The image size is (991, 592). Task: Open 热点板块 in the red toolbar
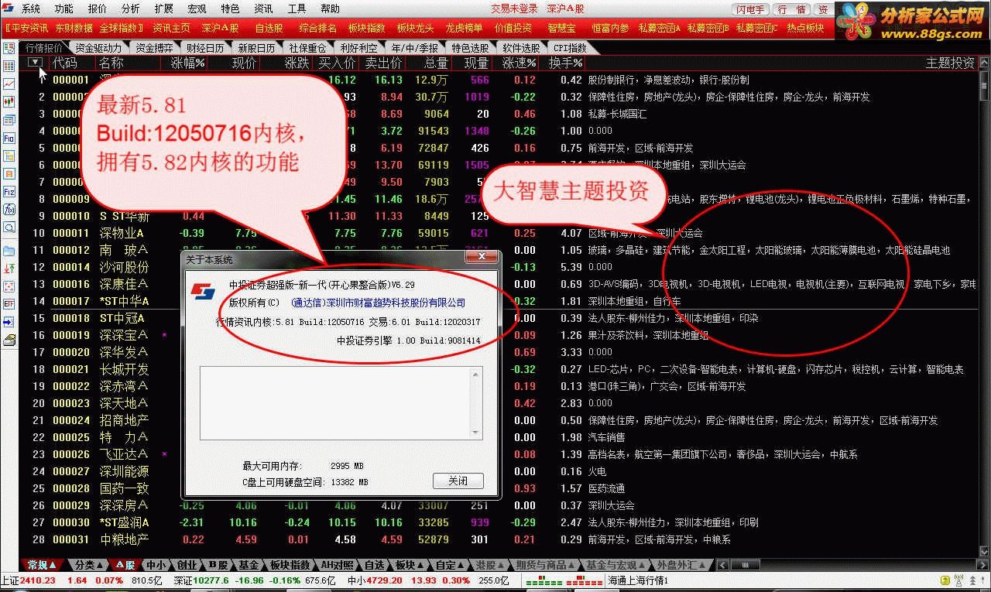[x=805, y=28]
